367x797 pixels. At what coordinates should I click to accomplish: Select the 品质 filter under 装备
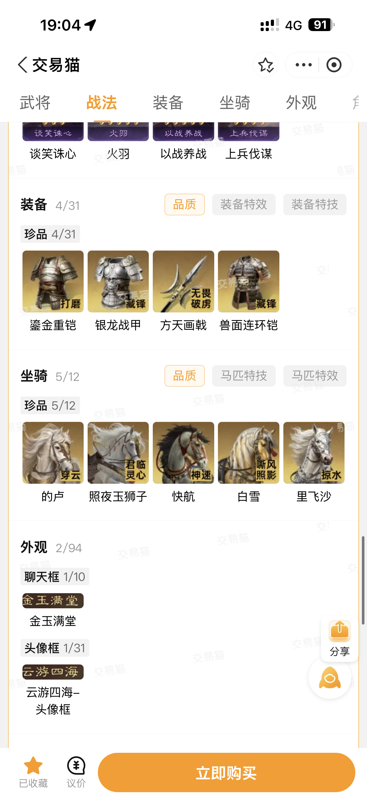click(184, 204)
